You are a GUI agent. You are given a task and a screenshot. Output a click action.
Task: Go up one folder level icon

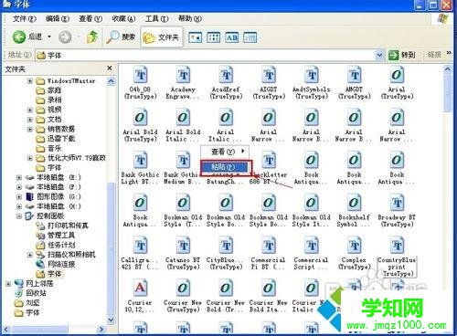coord(92,37)
